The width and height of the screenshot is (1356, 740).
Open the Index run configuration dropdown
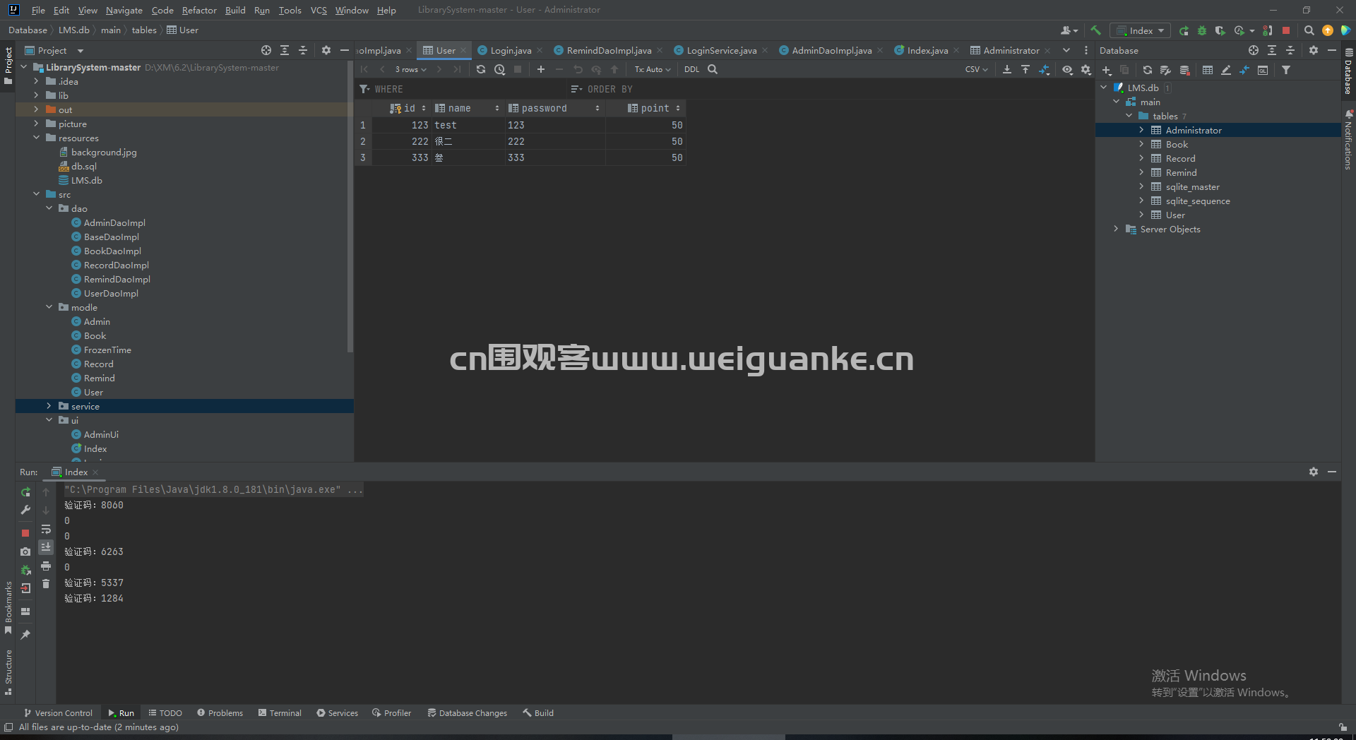tap(1140, 30)
